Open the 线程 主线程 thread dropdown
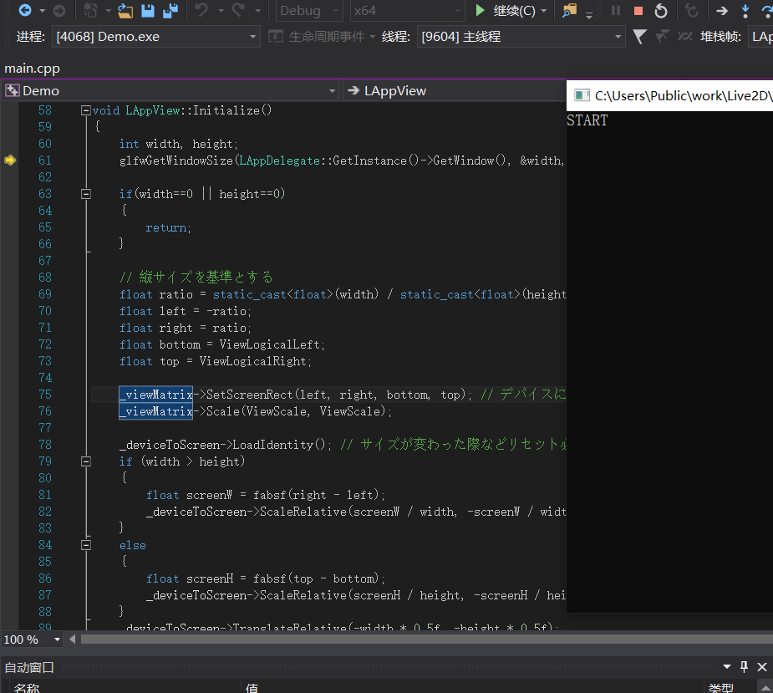This screenshot has height=693, width=773. click(618, 37)
